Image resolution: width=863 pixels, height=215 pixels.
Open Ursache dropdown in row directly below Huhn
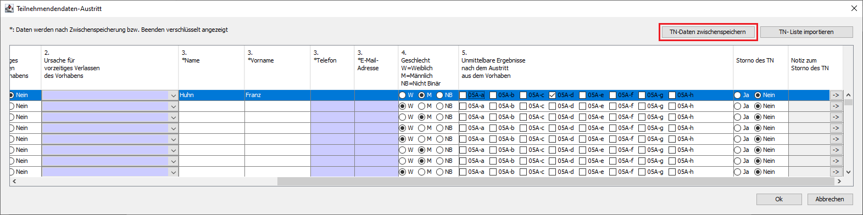[x=173, y=106]
